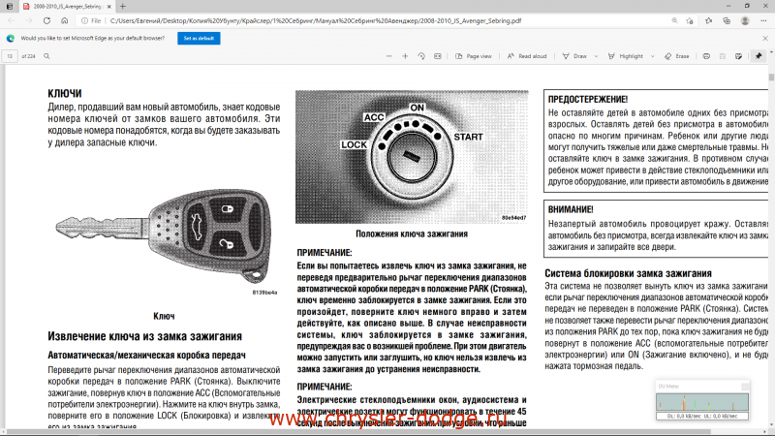This screenshot has width=775, height=436.
Task: Click the START label on the ignition image
Action: pos(468,137)
